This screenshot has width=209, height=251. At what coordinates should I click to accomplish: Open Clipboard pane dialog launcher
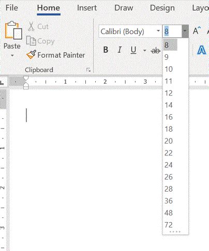(x=88, y=70)
